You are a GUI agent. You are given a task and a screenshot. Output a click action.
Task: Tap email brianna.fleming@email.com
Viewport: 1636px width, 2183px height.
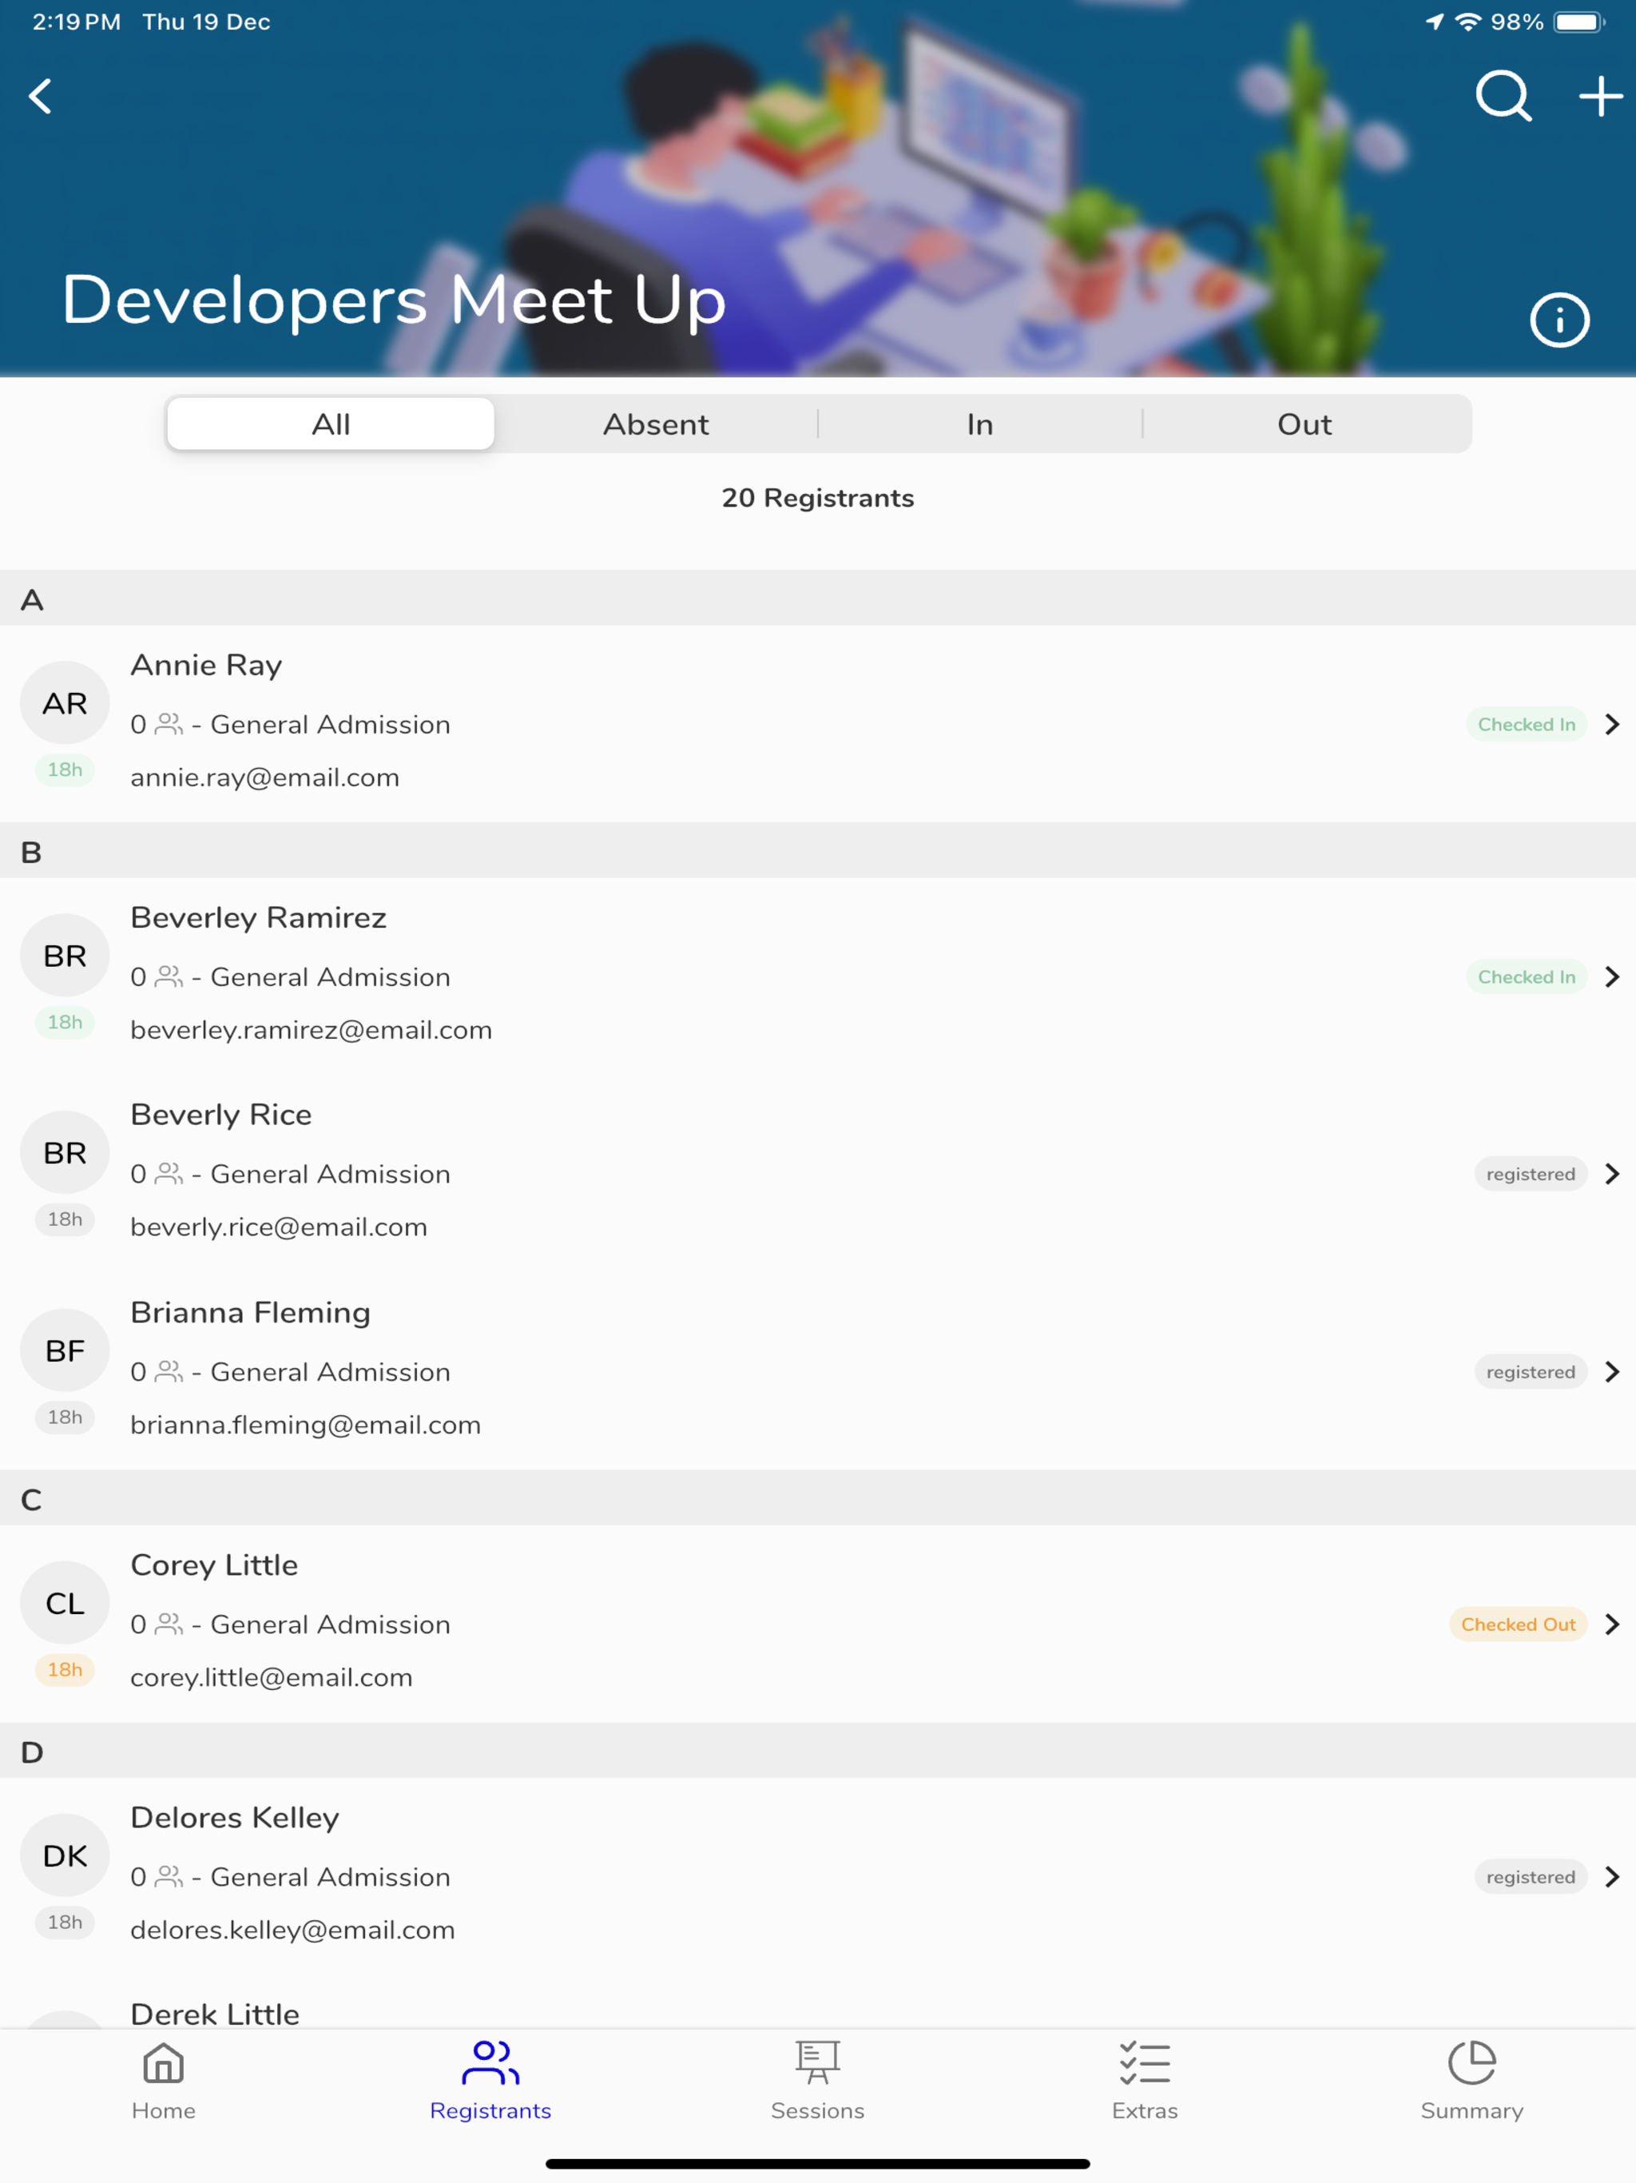click(x=306, y=1425)
